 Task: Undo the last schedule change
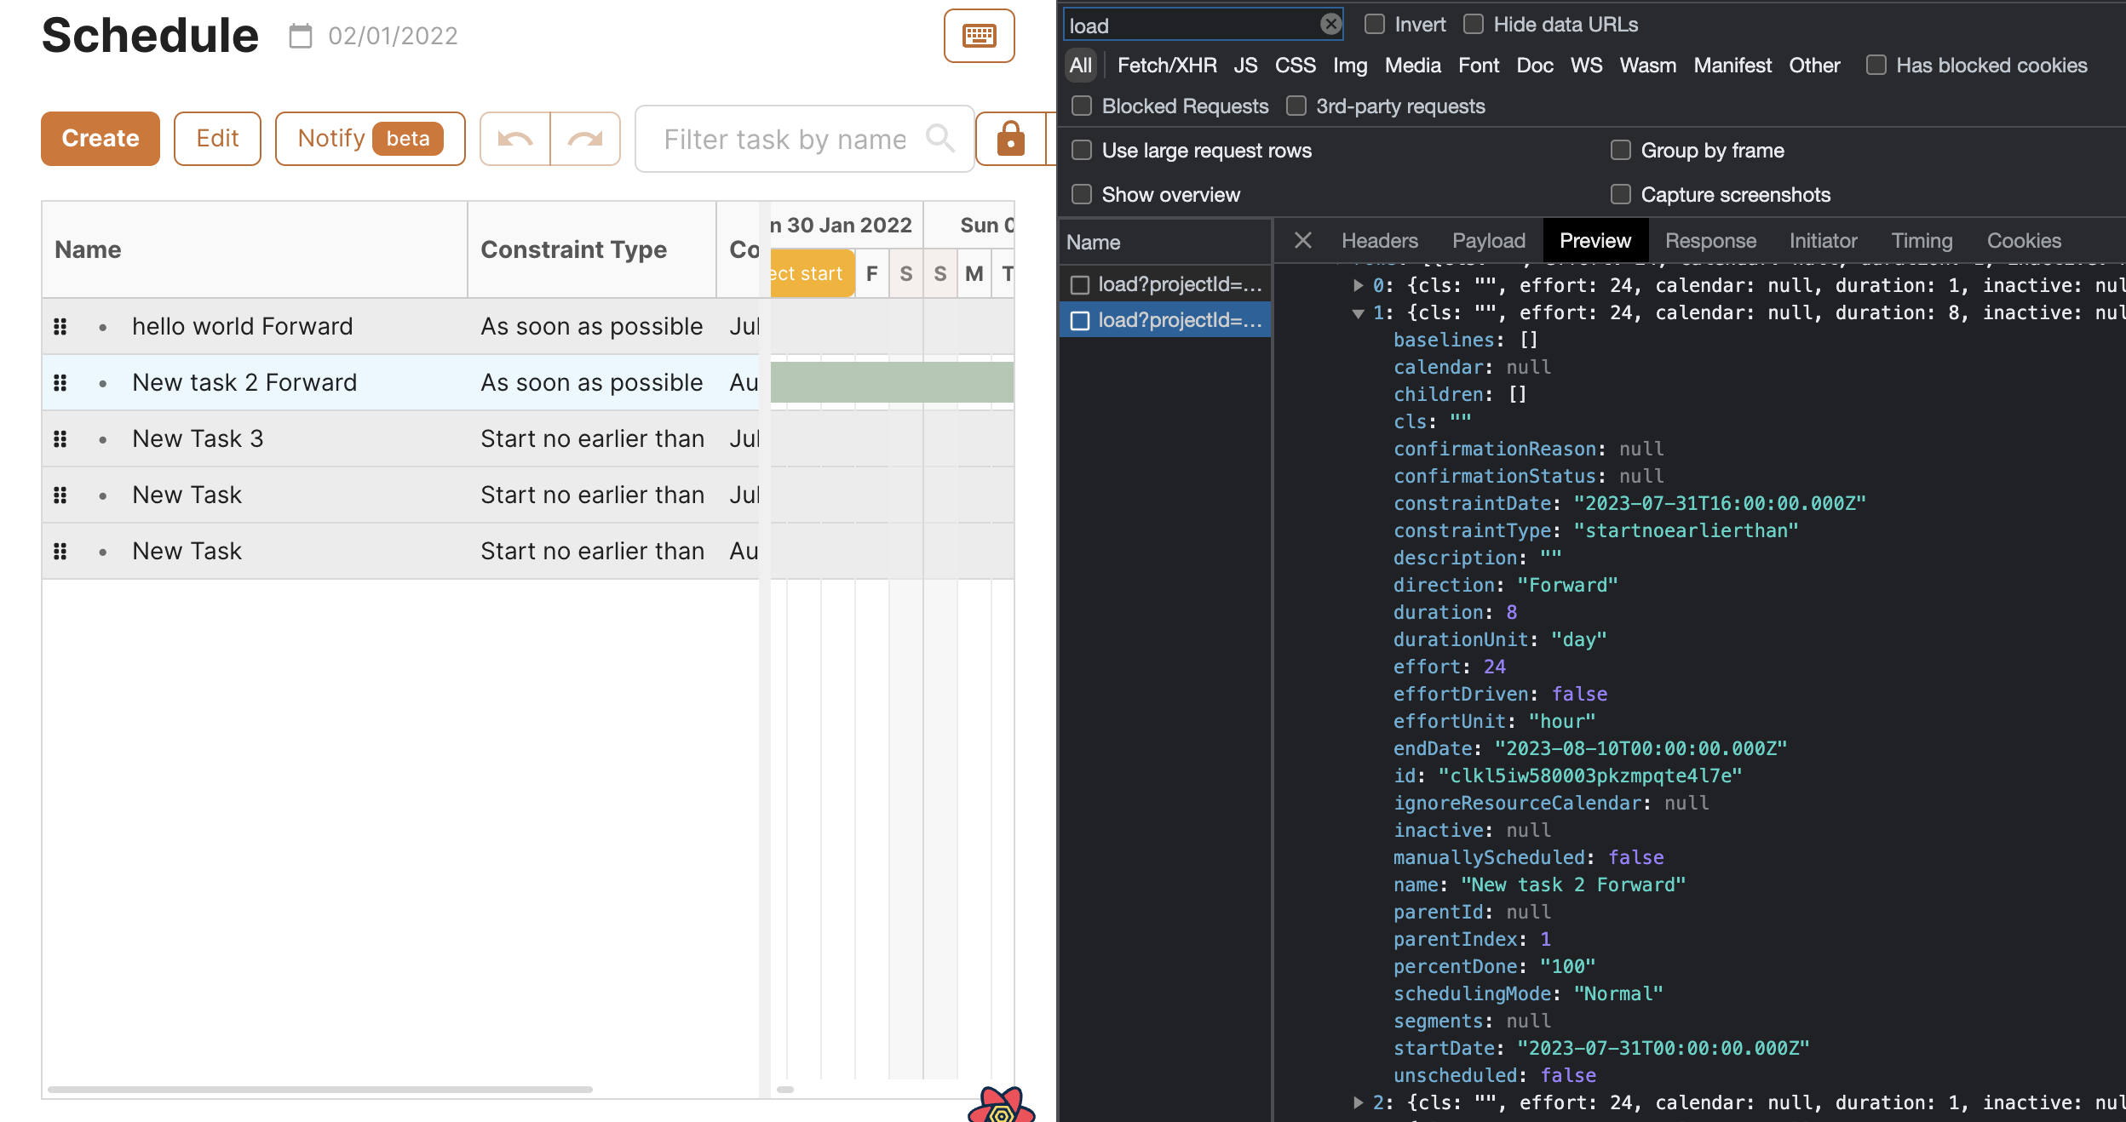(515, 139)
